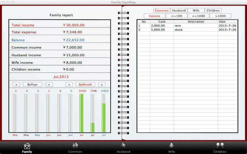Click the Family report title
Image resolution: width=247 pixels, height=154 pixels.
(x=61, y=15)
